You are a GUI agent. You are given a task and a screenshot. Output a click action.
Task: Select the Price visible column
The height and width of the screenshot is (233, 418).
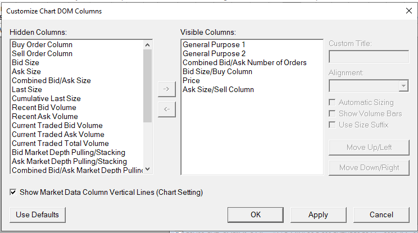192,80
